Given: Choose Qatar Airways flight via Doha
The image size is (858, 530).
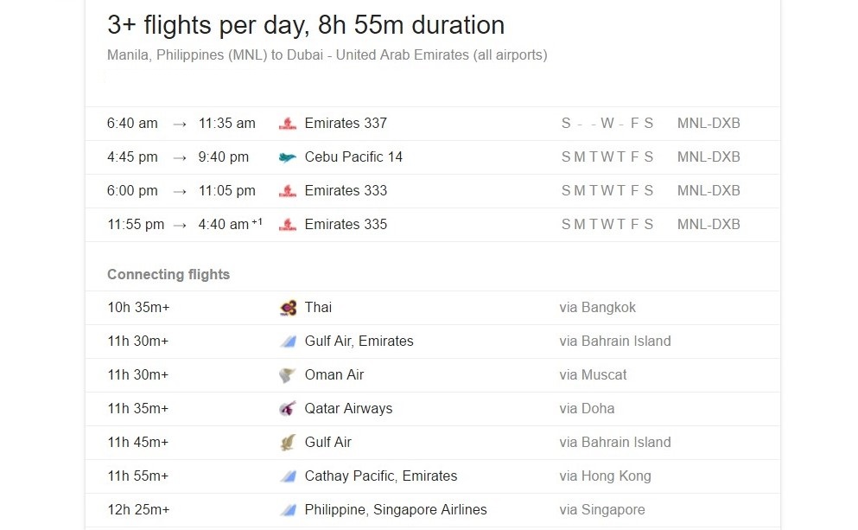Looking at the screenshot, I should pos(348,409).
